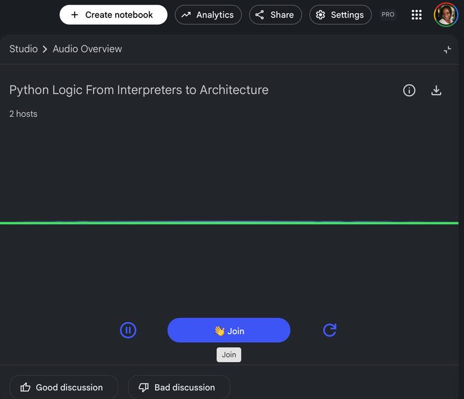Select the Audio Overview breadcrumb
464x399 pixels.
click(87, 48)
